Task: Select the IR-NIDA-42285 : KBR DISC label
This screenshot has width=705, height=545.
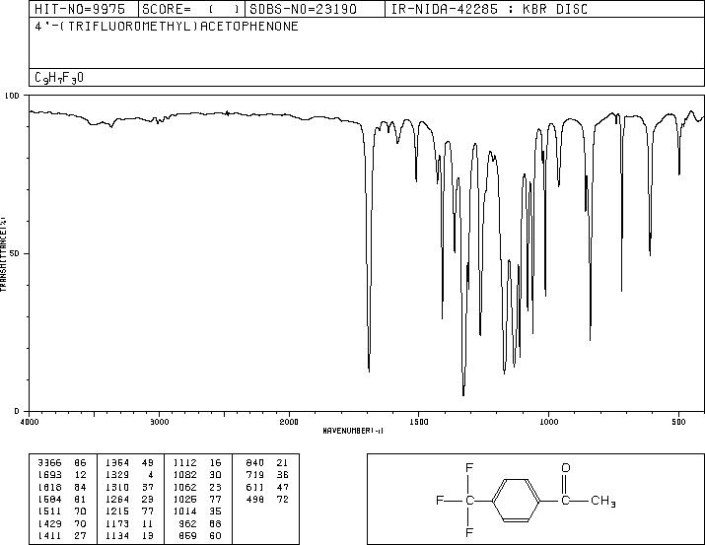Action: pos(489,9)
